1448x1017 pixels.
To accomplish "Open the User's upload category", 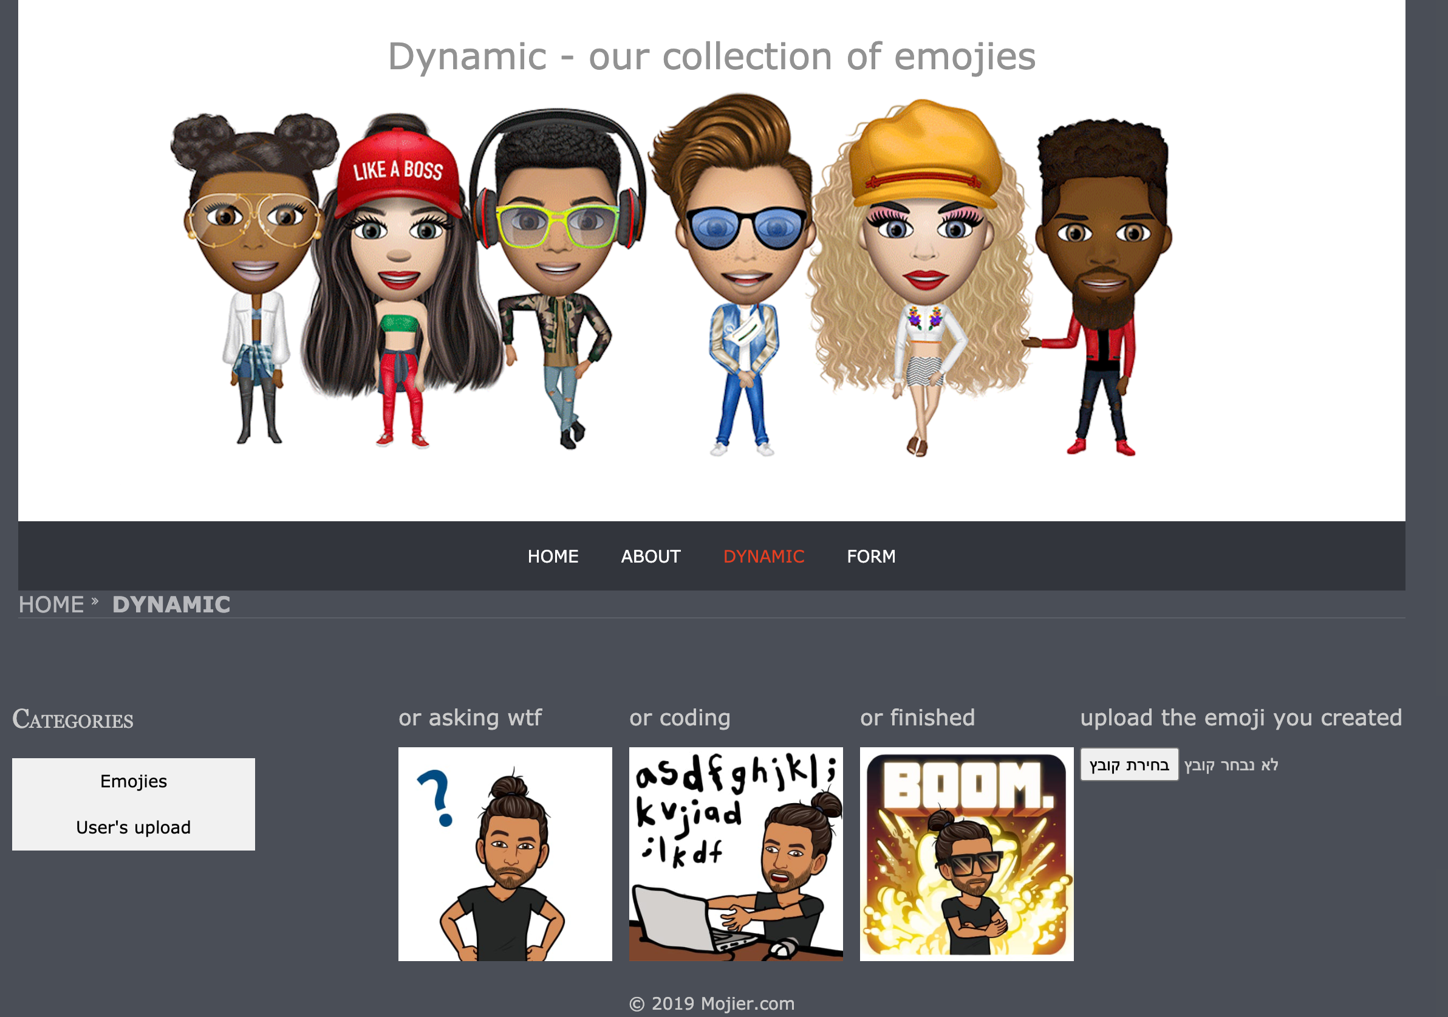I will point(133,827).
